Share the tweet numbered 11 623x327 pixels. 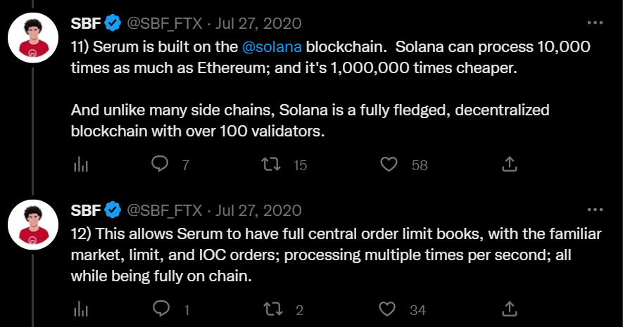click(510, 164)
